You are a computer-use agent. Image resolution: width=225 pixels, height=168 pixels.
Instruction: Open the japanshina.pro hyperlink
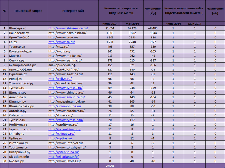64,129
